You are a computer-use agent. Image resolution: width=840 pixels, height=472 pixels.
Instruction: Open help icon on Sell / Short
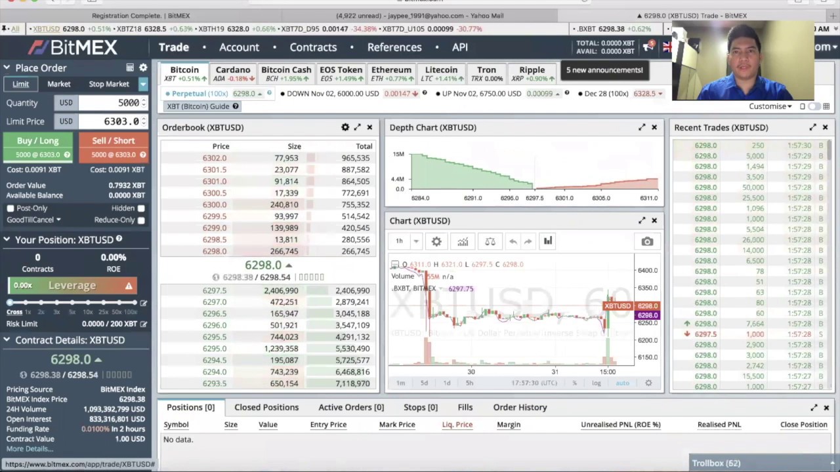tap(142, 155)
